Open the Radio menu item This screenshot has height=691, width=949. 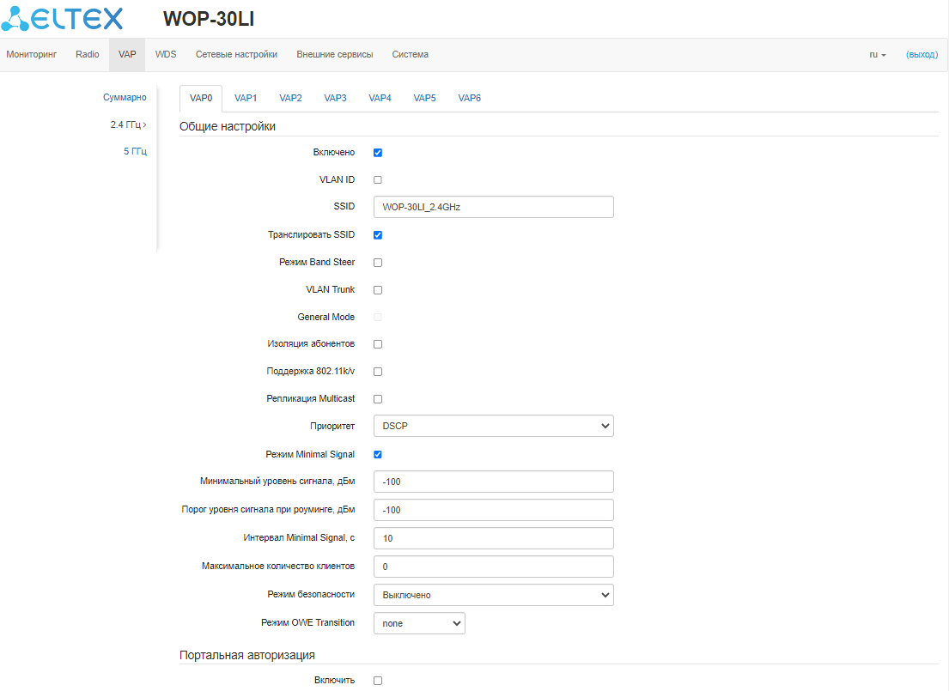(x=87, y=54)
